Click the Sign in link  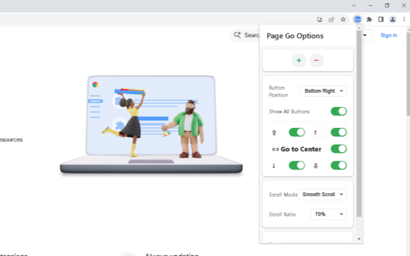[389, 35]
